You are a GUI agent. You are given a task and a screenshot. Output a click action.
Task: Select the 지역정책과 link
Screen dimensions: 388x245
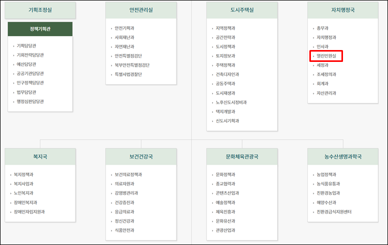tap(226, 28)
